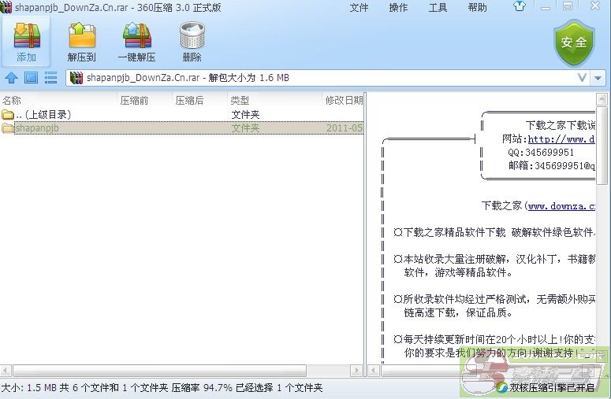Open the 工具 (Tools) menu

[438, 7]
